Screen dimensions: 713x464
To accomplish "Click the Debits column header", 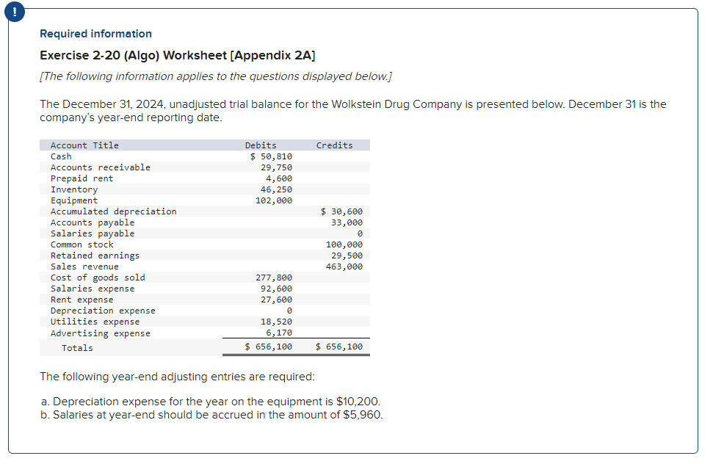I will [260, 145].
